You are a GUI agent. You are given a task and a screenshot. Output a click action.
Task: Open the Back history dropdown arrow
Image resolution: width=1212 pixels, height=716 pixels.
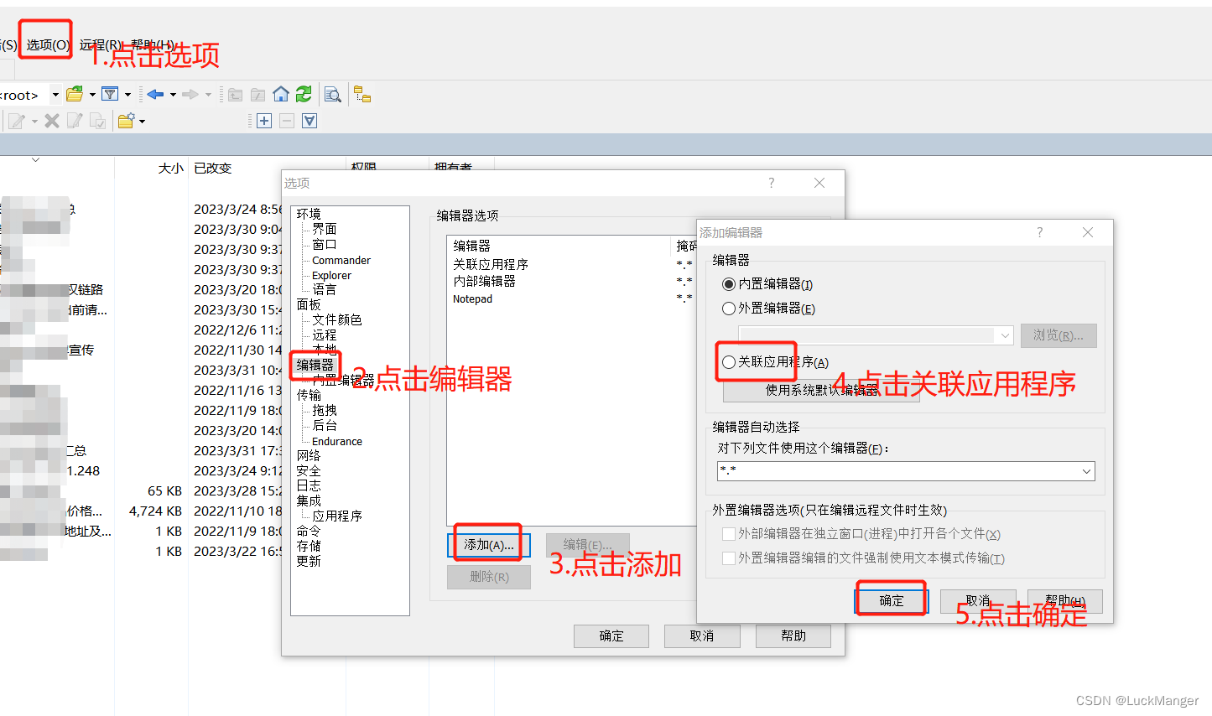point(173,95)
